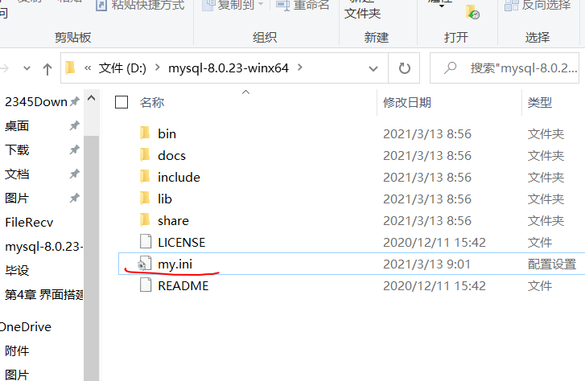Click the Invert selection ribbon icon
This screenshot has height=381, width=585.
coord(511,5)
